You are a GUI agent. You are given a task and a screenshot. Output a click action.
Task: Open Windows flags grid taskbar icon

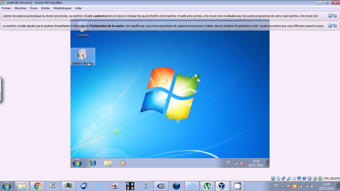pos(130,186)
